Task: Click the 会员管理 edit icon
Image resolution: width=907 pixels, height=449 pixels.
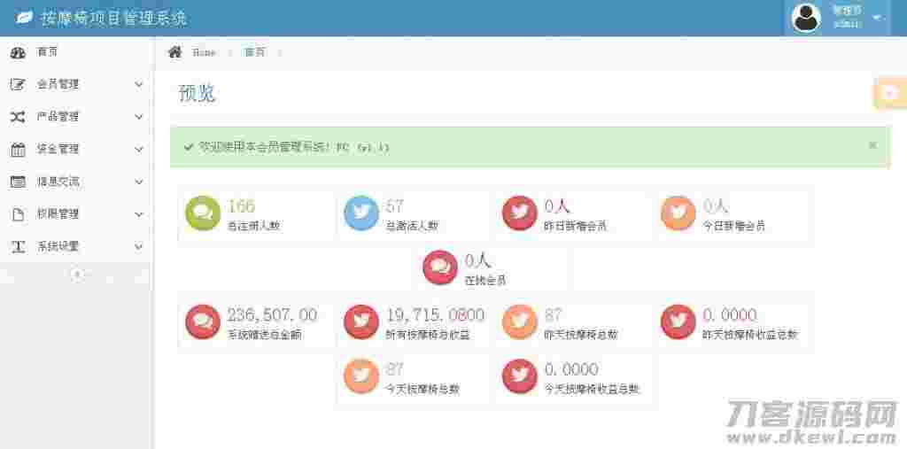Action: click(x=18, y=85)
